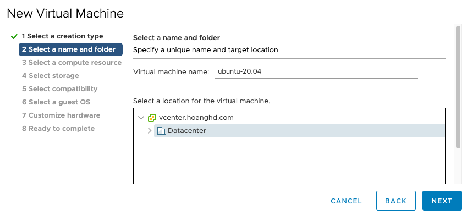Click the wizard's vertical scrollbar
Image resolution: width=467 pixels, height=216 pixels.
458,87
